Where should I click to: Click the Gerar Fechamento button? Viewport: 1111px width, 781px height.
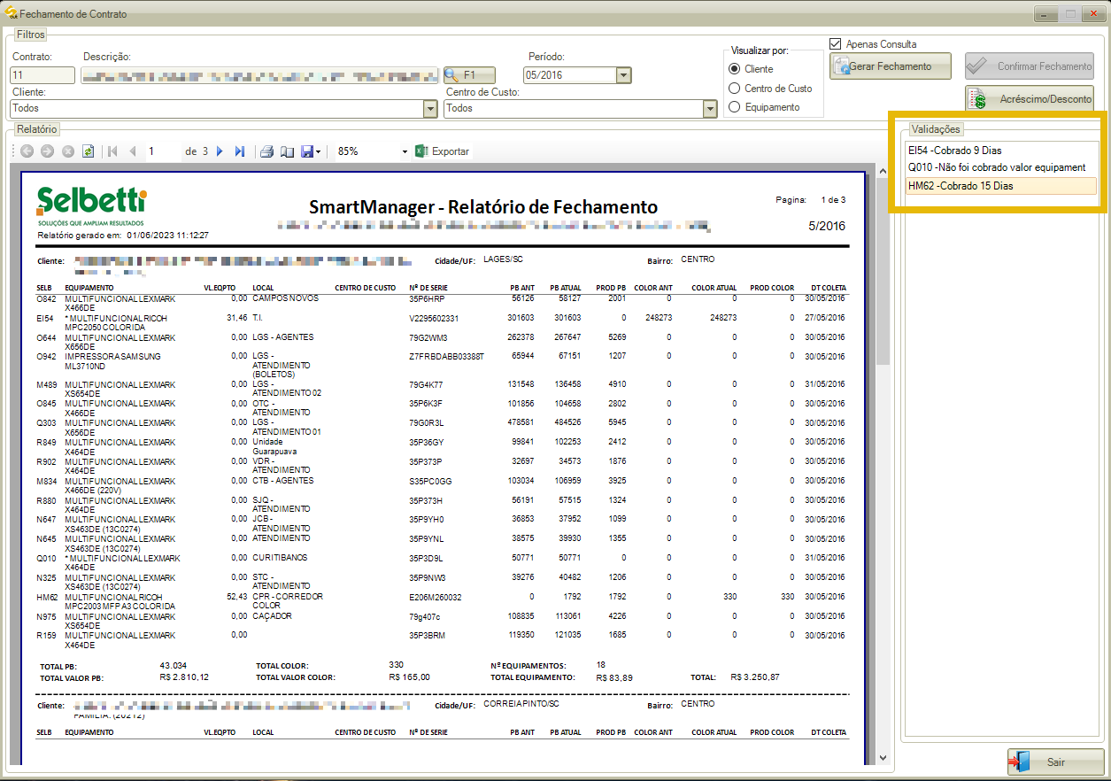click(890, 66)
